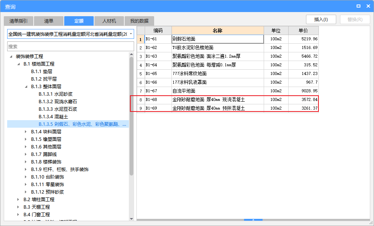Click price cell 5219.96
374x226 pixels.
click(x=303, y=39)
